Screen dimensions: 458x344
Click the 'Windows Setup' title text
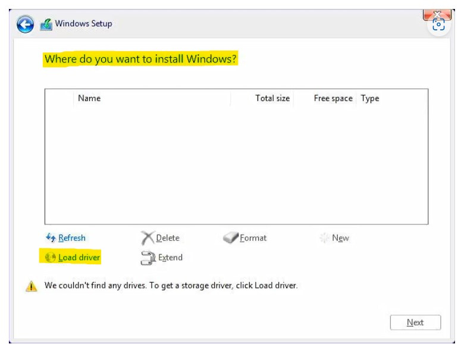(83, 23)
